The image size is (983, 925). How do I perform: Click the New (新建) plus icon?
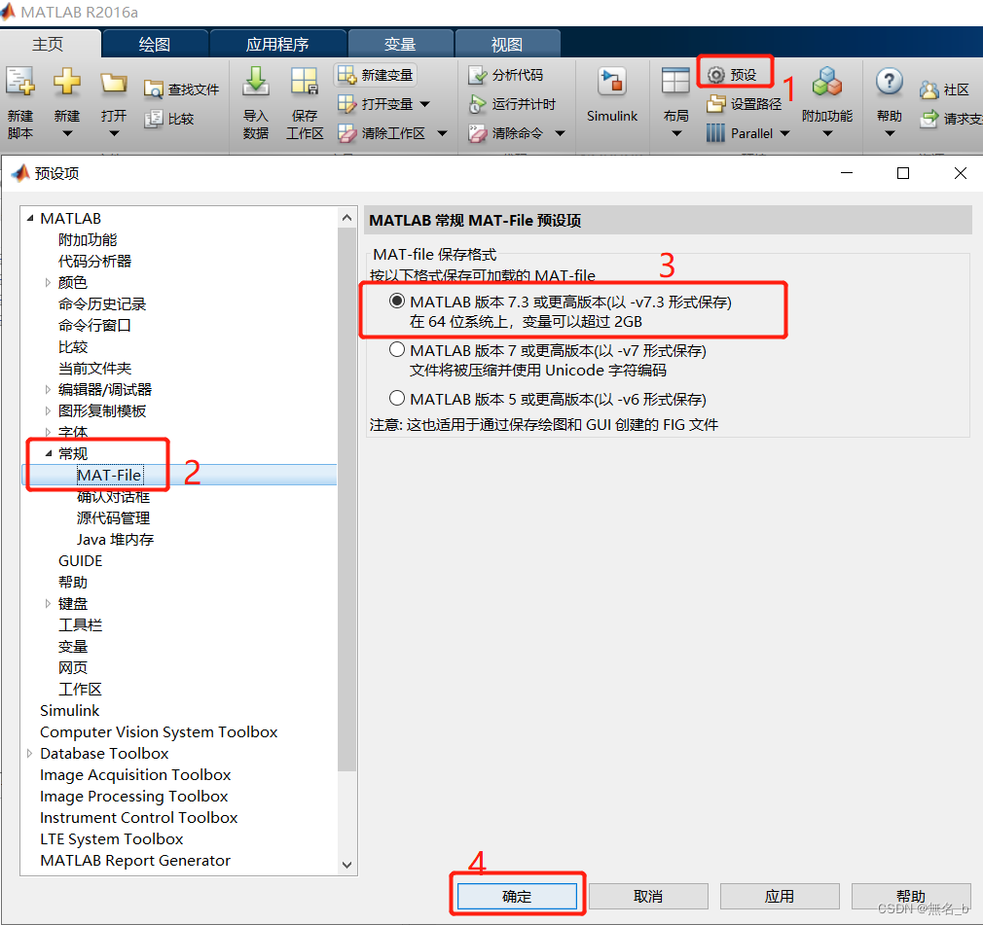click(x=66, y=82)
